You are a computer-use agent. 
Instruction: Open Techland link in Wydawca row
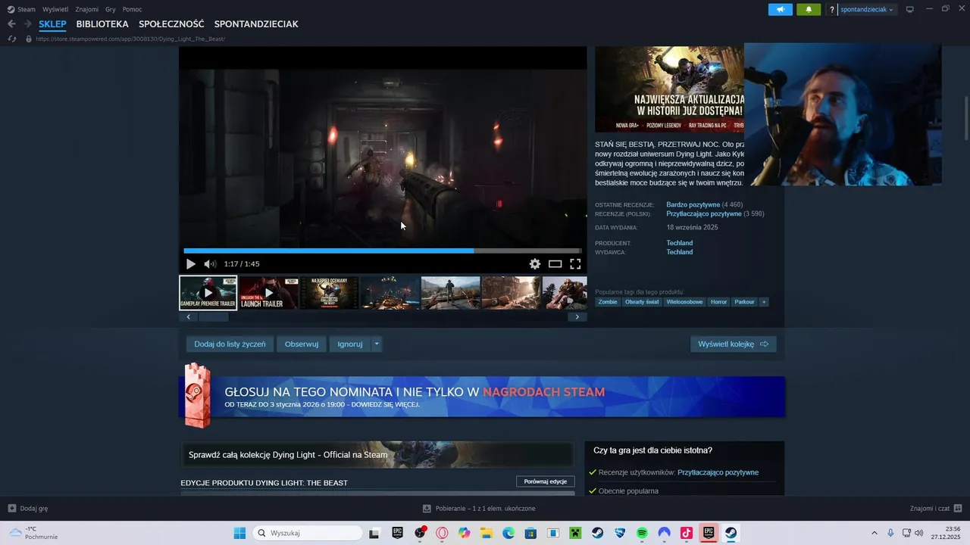[x=680, y=252]
